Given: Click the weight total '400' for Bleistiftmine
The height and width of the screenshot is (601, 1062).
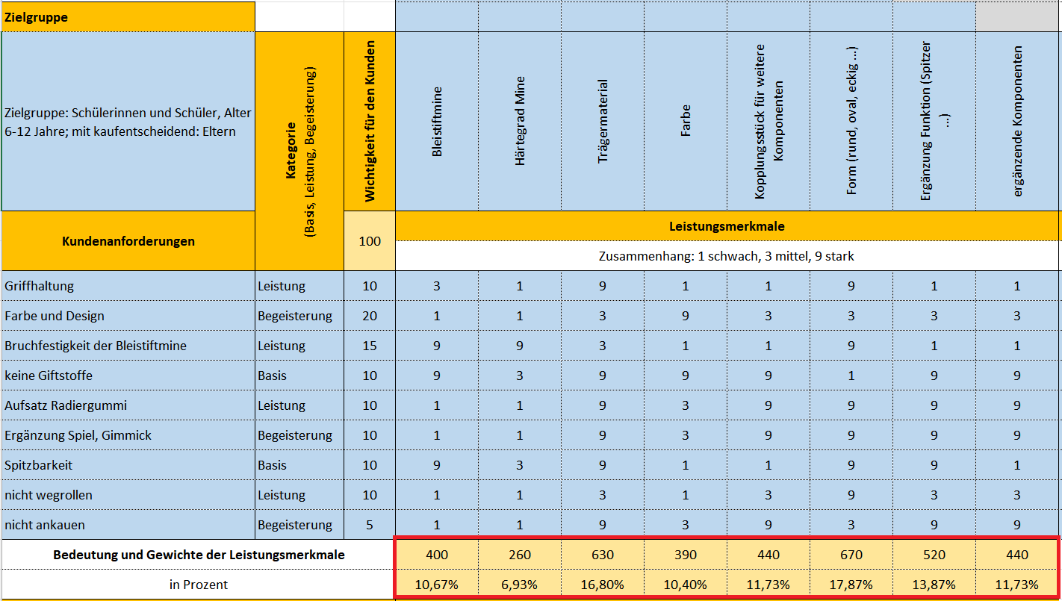Looking at the screenshot, I should pos(437,555).
